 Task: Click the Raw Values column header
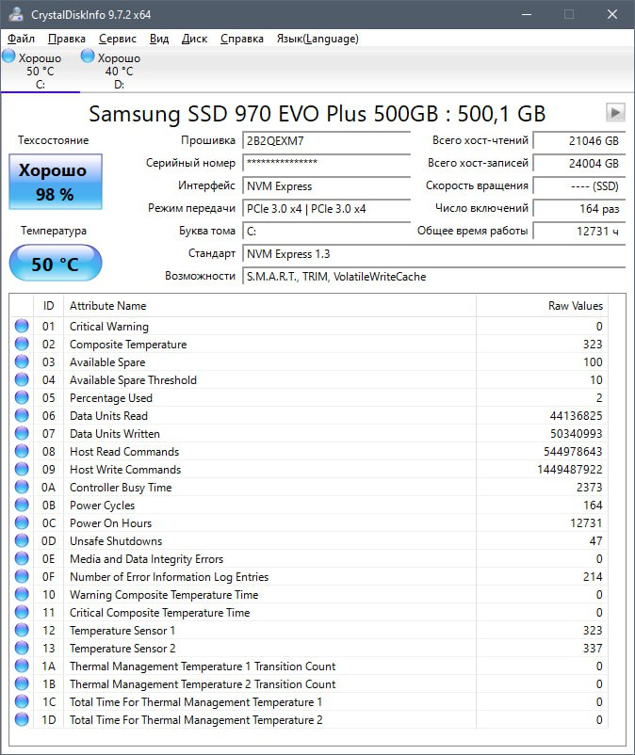pyautogui.click(x=542, y=306)
